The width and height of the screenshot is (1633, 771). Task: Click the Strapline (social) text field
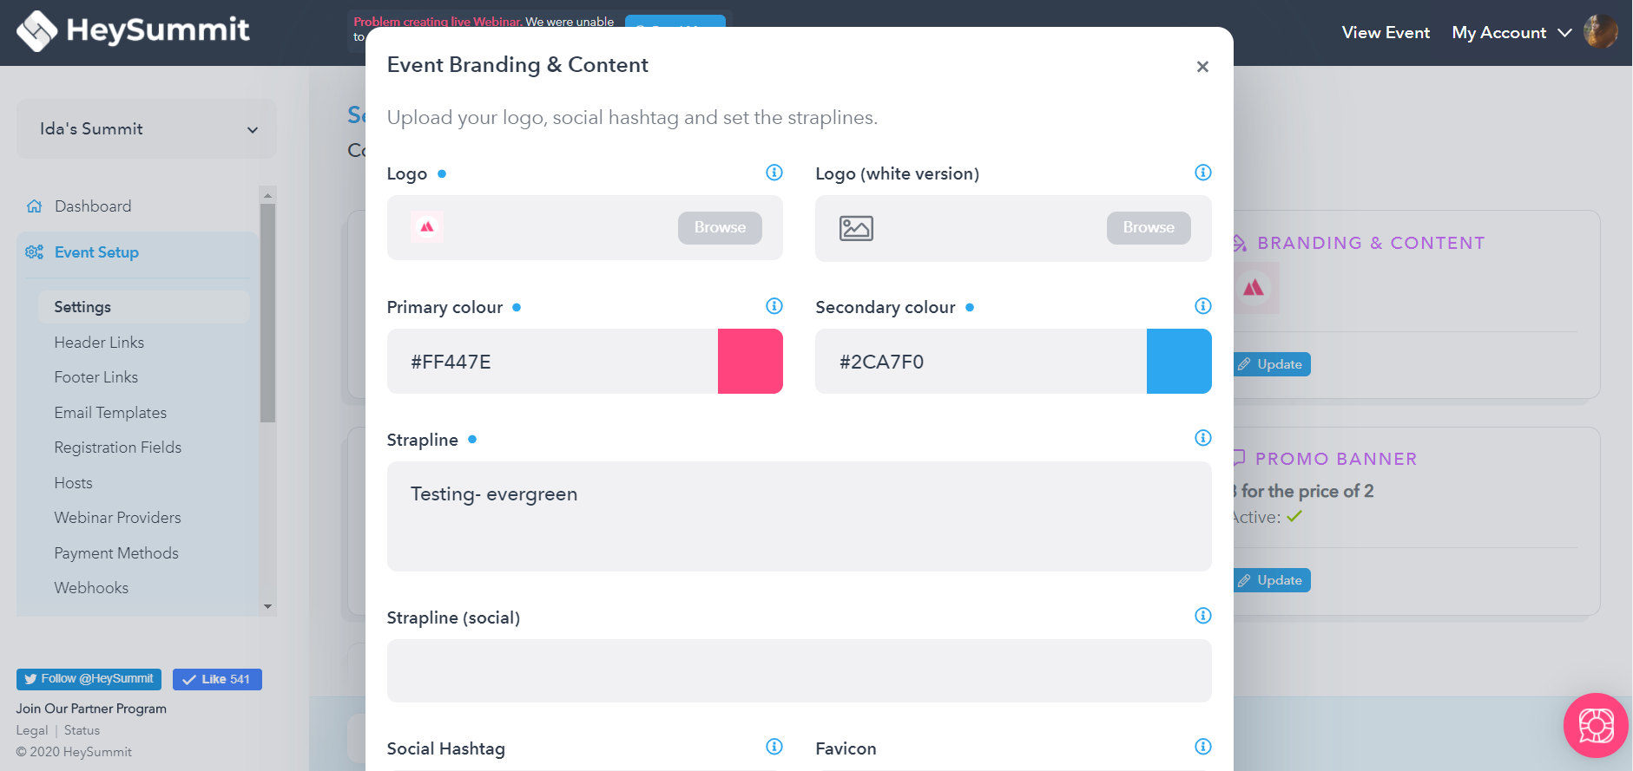click(799, 670)
